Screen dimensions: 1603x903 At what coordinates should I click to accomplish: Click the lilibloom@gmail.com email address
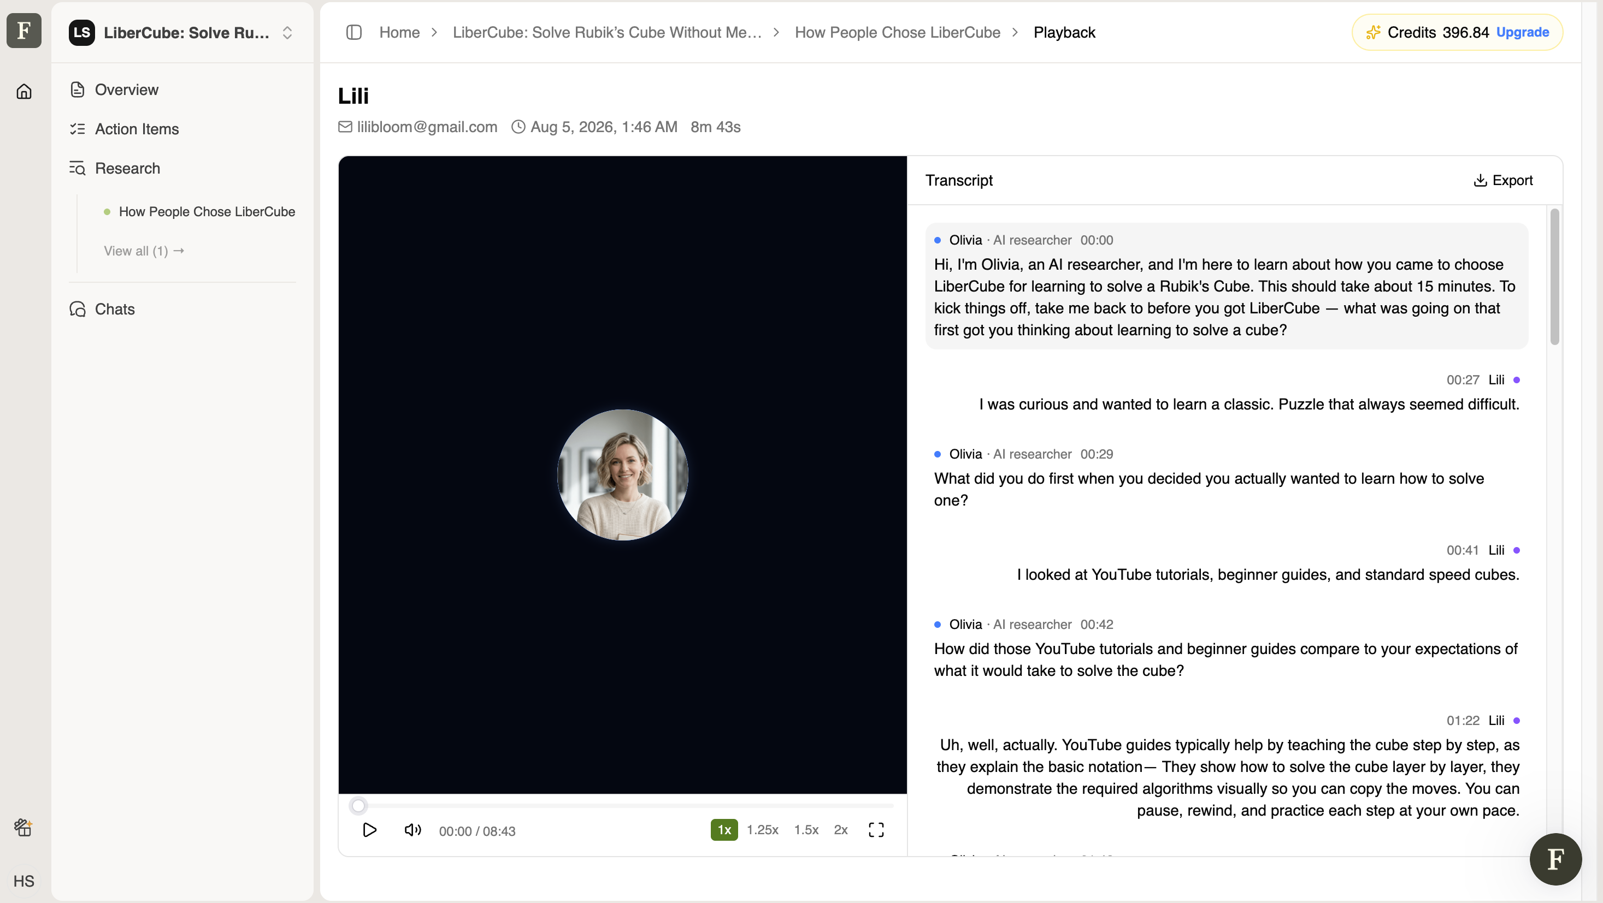tap(427, 127)
